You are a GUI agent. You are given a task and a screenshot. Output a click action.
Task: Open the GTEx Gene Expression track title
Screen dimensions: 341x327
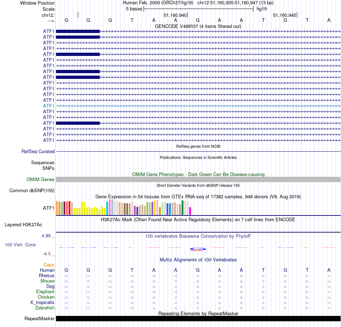click(x=198, y=196)
